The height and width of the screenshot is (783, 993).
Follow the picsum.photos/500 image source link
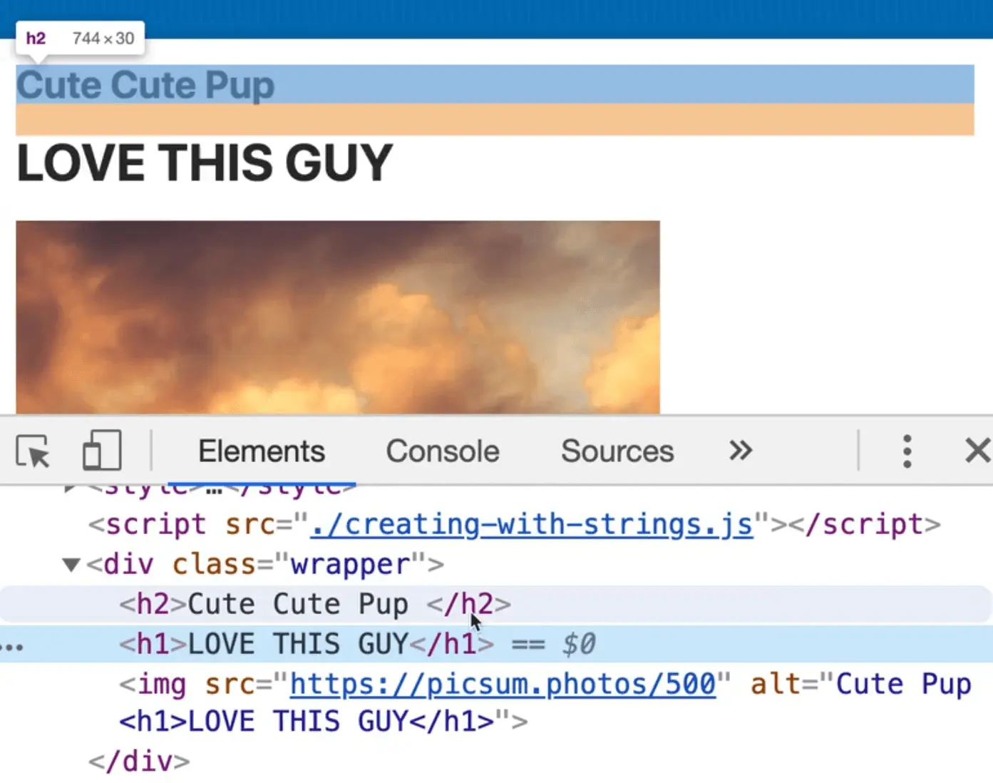[503, 685]
